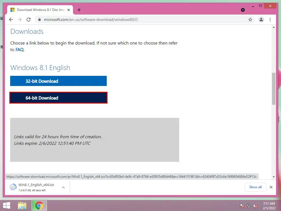Click the dark circular dropdown icon in title bar
This screenshot has height=211, width=281.
[x=243, y=10]
